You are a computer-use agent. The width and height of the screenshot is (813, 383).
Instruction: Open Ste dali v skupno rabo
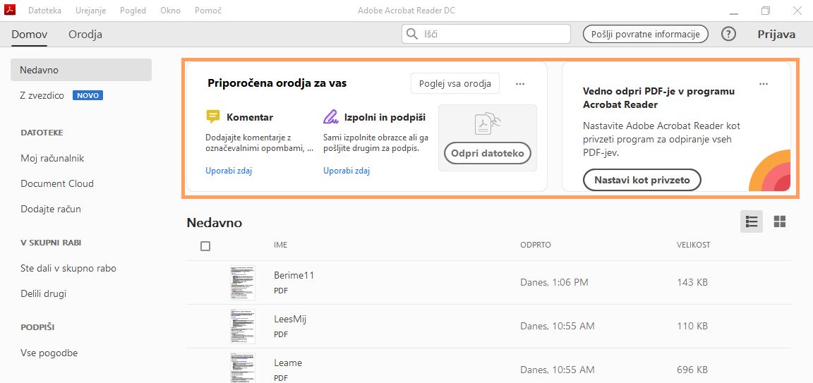pos(68,269)
